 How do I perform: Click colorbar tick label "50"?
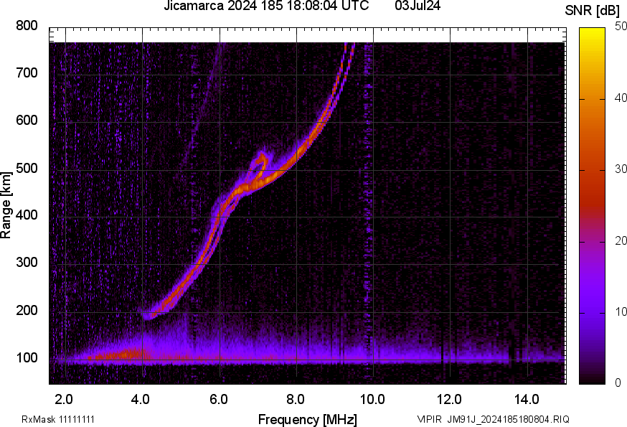pos(621,27)
